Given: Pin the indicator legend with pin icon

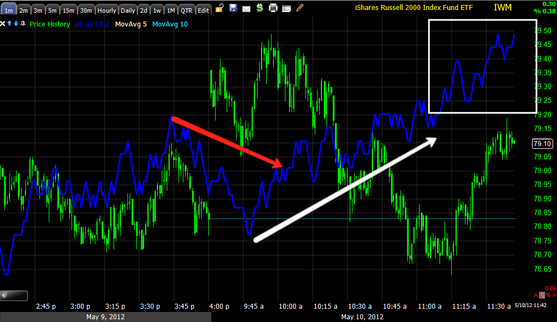Looking at the screenshot, I should (23, 23).
